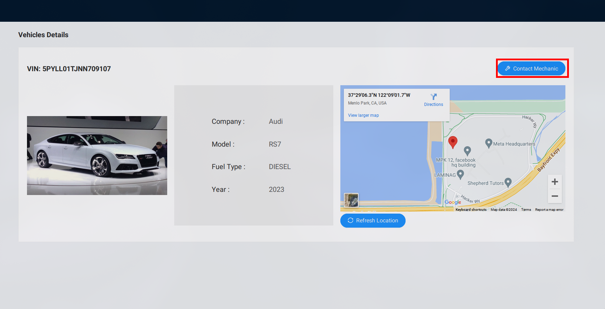Click the Vehicles Details heading
The image size is (605, 309).
(x=43, y=35)
